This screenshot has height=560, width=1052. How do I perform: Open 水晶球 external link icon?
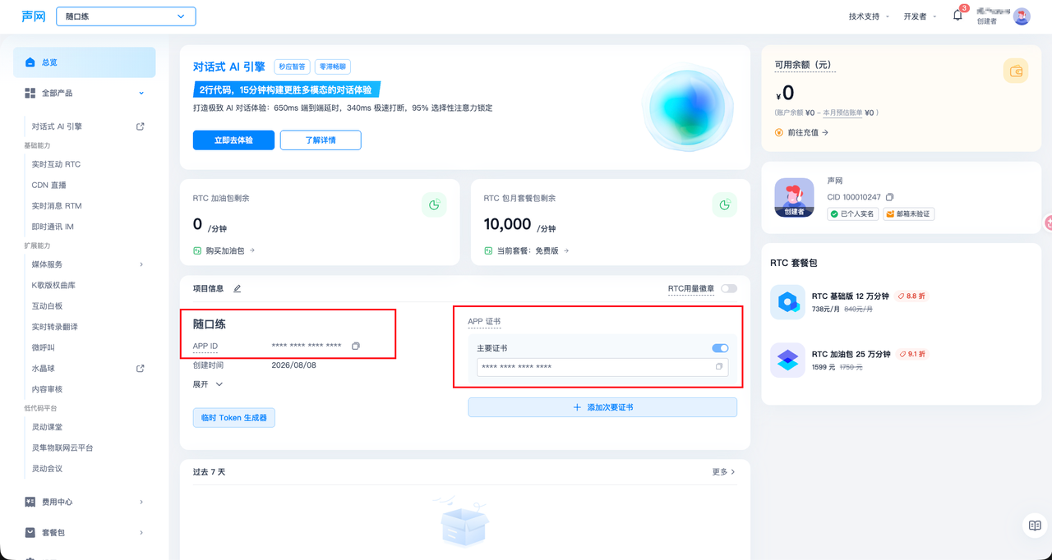[141, 369]
